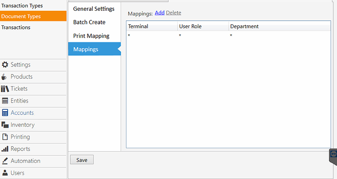This screenshot has width=337, height=179.
Task: Click the Tickets books icon
Action: (x=5, y=89)
